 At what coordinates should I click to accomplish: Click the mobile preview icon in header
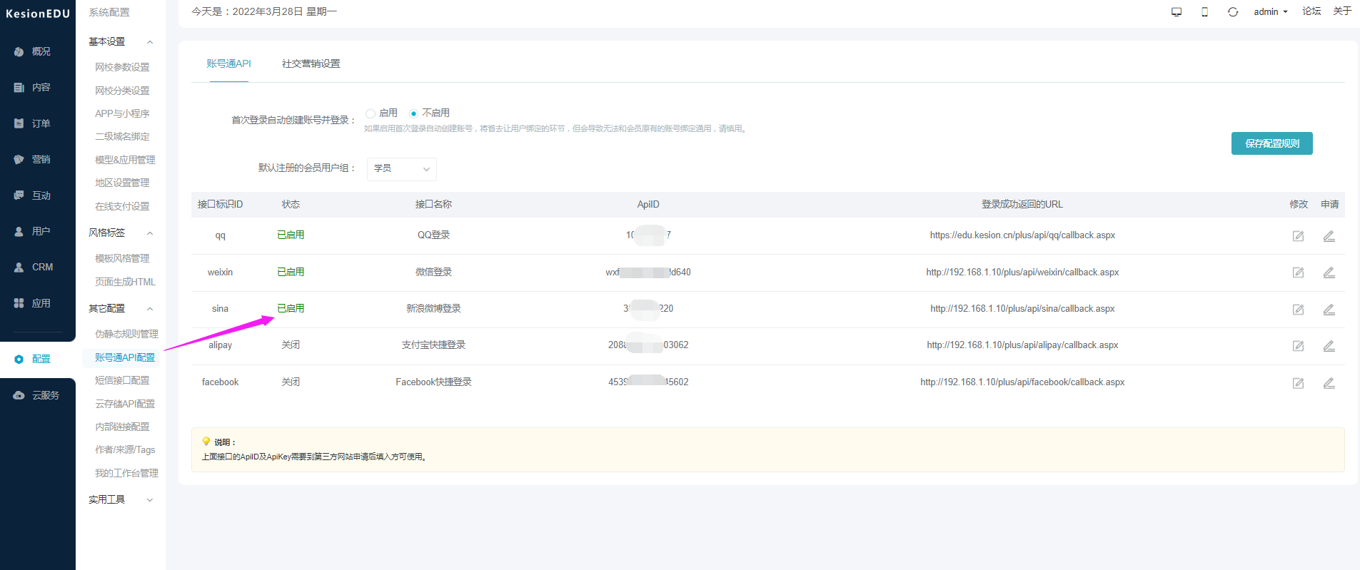pyautogui.click(x=1204, y=12)
